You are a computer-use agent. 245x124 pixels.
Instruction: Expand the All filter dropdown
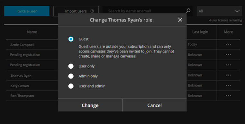[x=219, y=11]
